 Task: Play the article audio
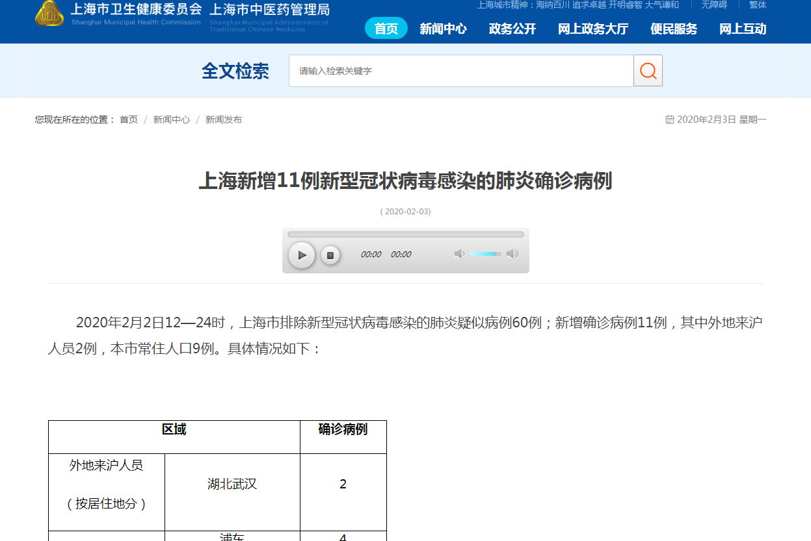coord(302,255)
